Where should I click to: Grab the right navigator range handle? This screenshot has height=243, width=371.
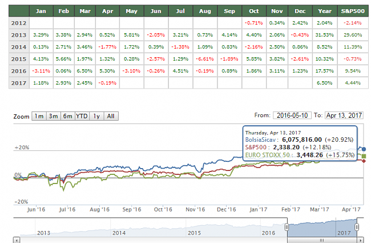[x=357, y=228]
